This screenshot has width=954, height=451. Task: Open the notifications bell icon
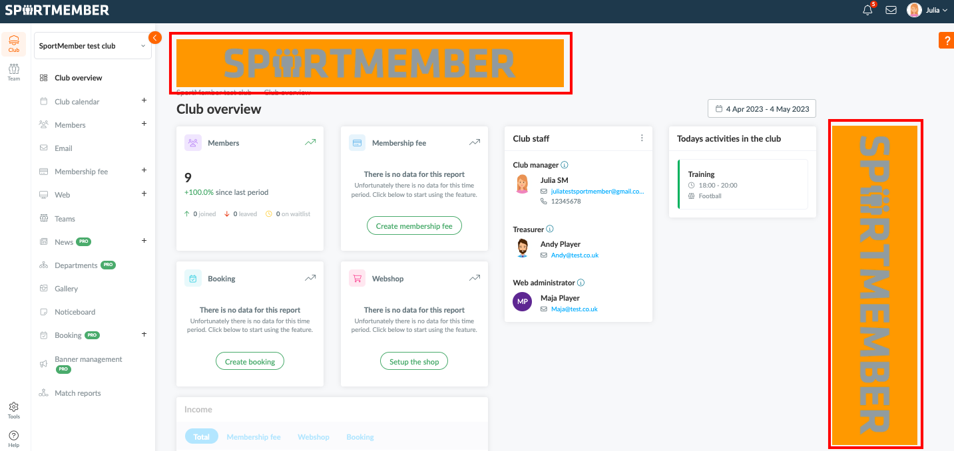[867, 10]
